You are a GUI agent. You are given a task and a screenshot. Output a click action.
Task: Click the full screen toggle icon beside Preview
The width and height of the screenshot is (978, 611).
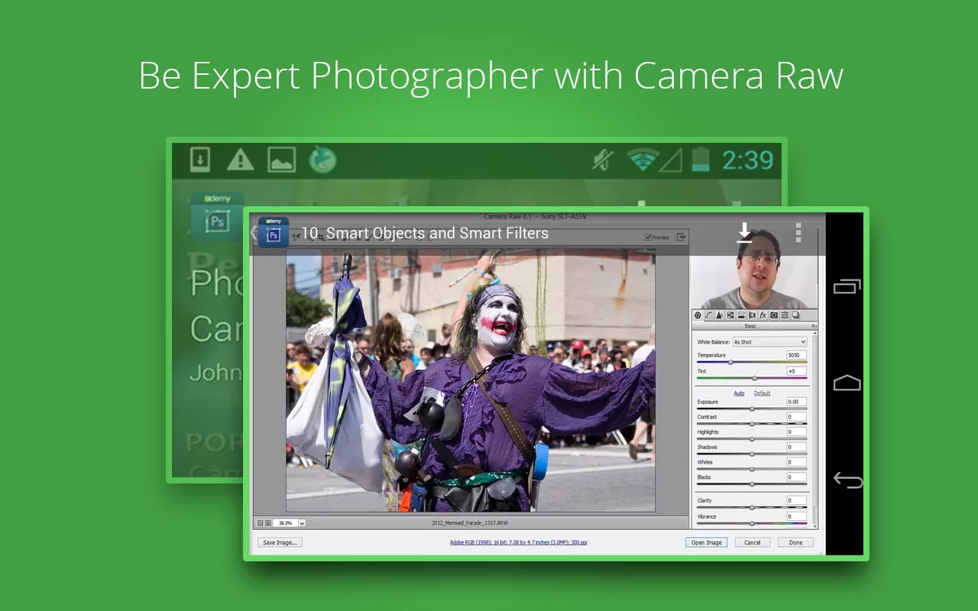pos(681,238)
